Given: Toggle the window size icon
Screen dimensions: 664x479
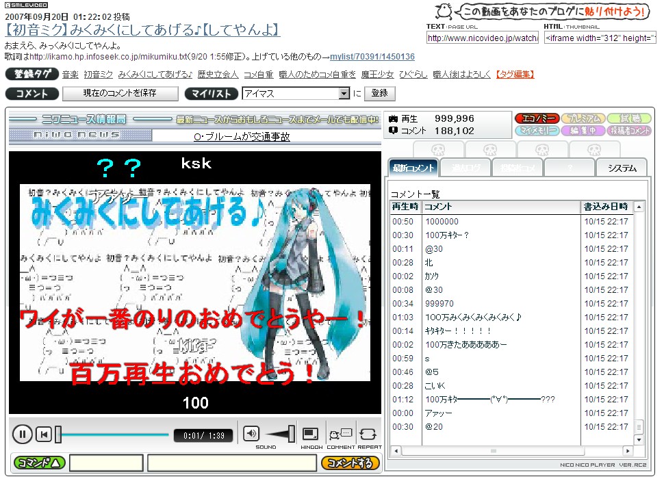Looking at the screenshot, I should click(x=310, y=434).
